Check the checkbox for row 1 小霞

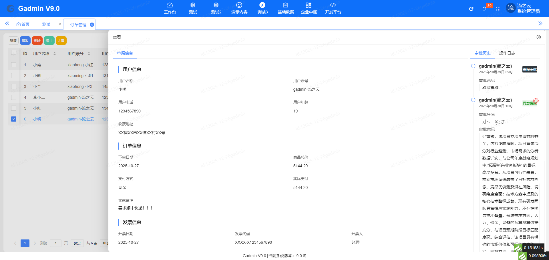pyautogui.click(x=13, y=65)
